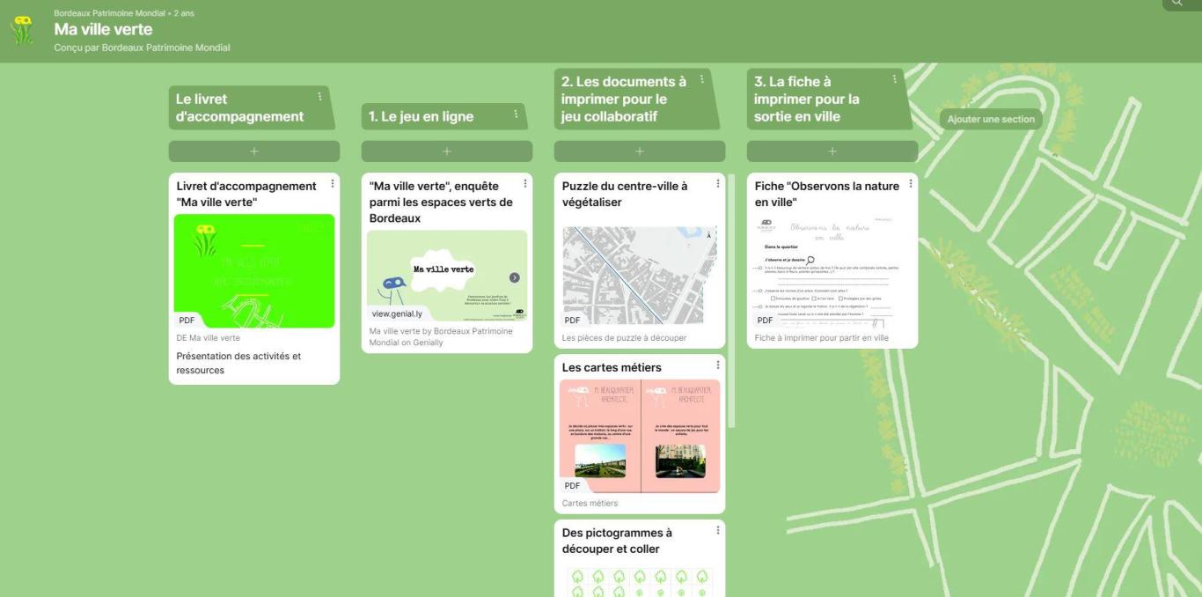Open three-dot menu on 'Livret d'accompagnement' card
This screenshot has width=1202, height=597.
pyautogui.click(x=333, y=184)
